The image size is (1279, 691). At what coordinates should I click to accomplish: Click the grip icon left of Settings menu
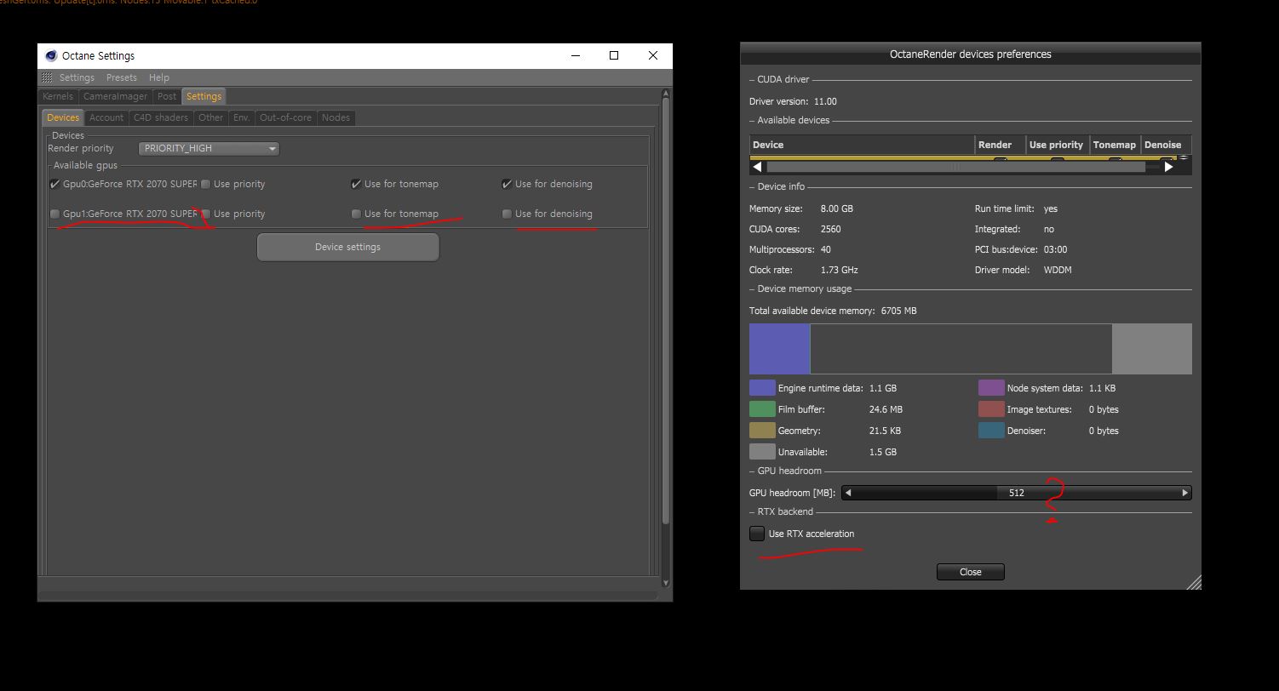pos(47,77)
